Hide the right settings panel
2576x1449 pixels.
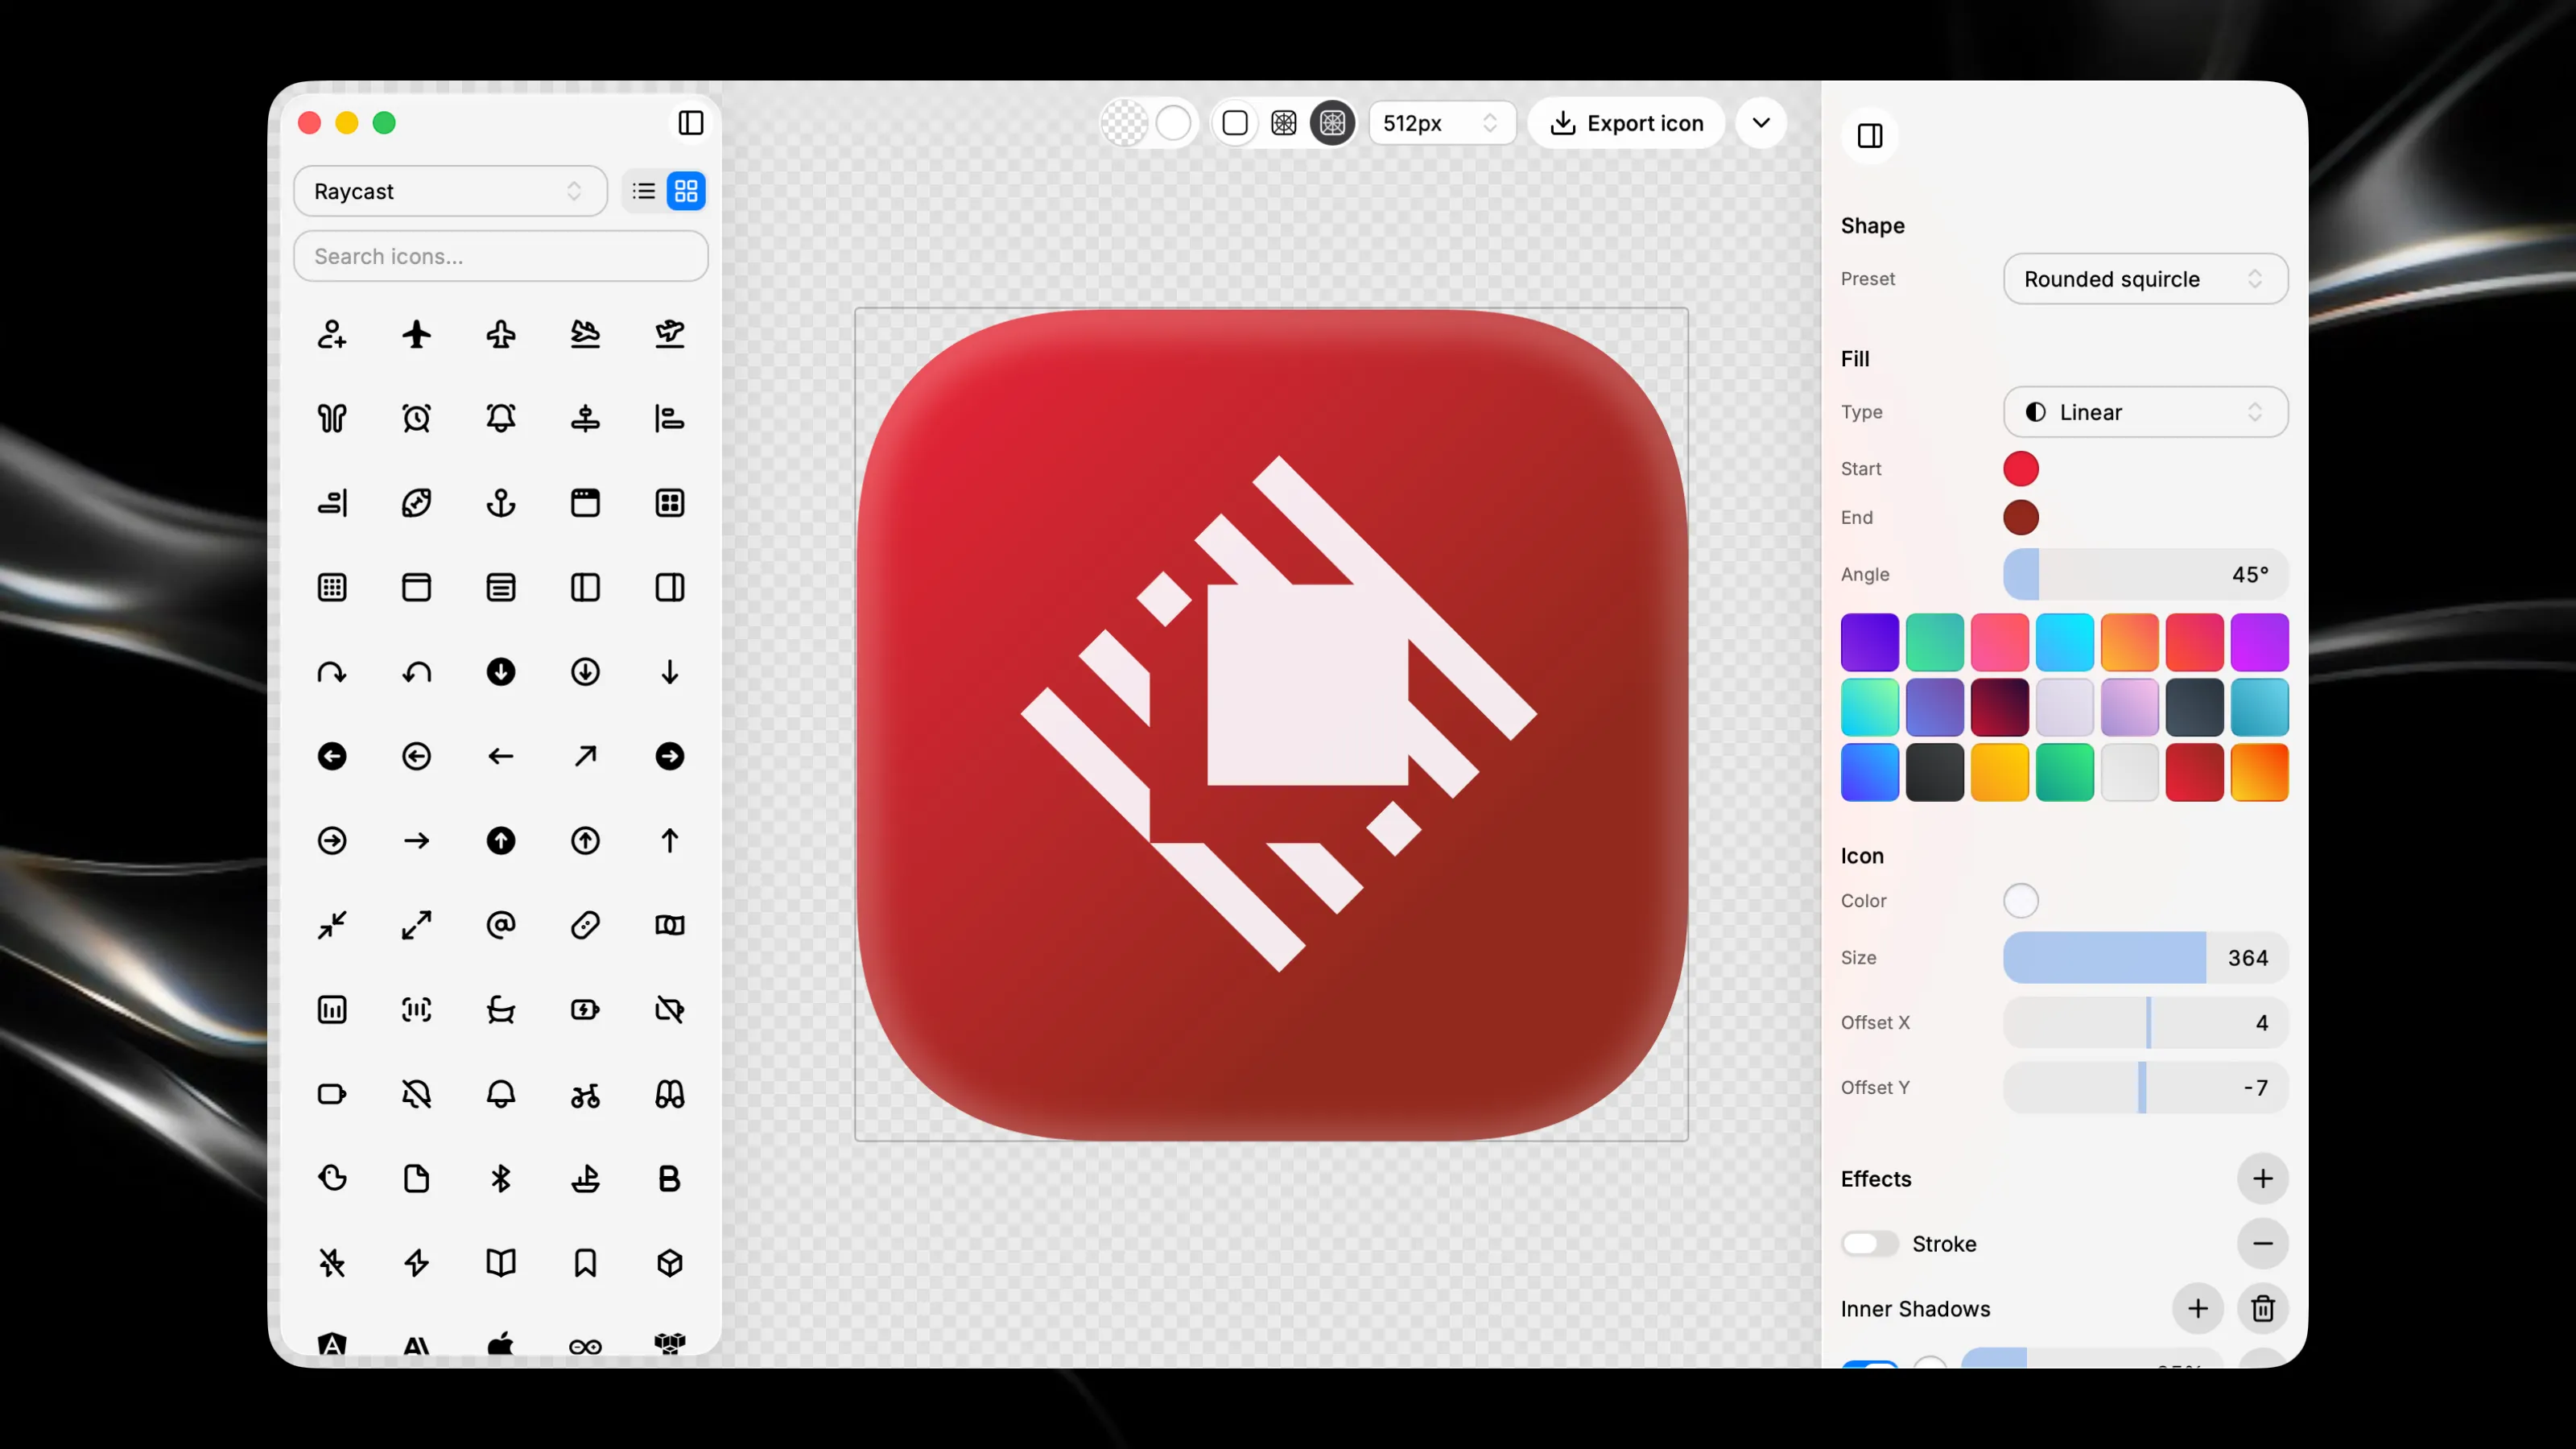tap(1870, 136)
